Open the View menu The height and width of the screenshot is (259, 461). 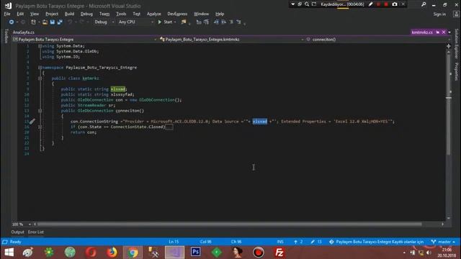35,14
